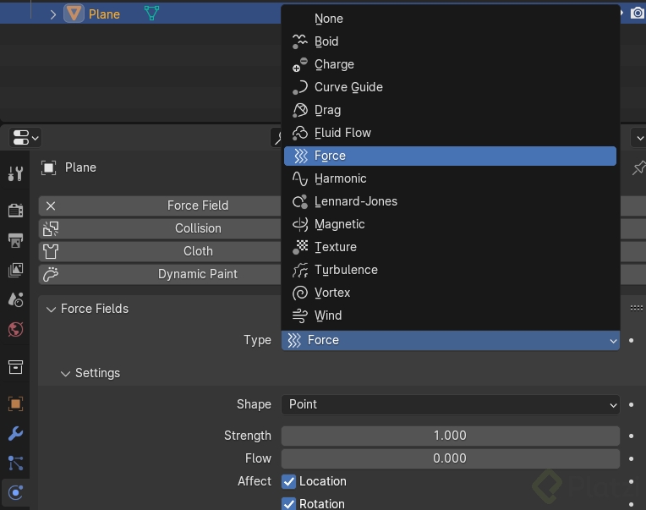Toggle pin icon in properties header
646x510 pixels.
click(638, 168)
